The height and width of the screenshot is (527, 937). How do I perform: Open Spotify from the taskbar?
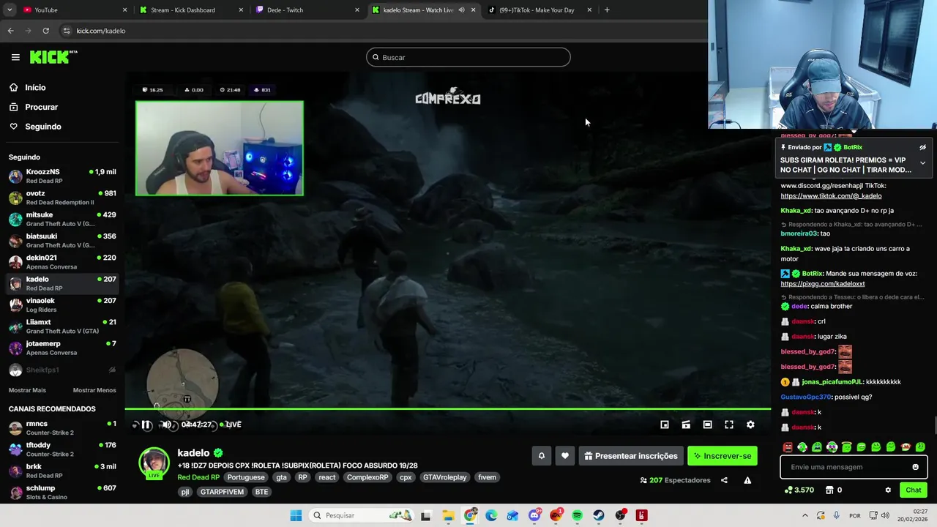coord(578,515)
